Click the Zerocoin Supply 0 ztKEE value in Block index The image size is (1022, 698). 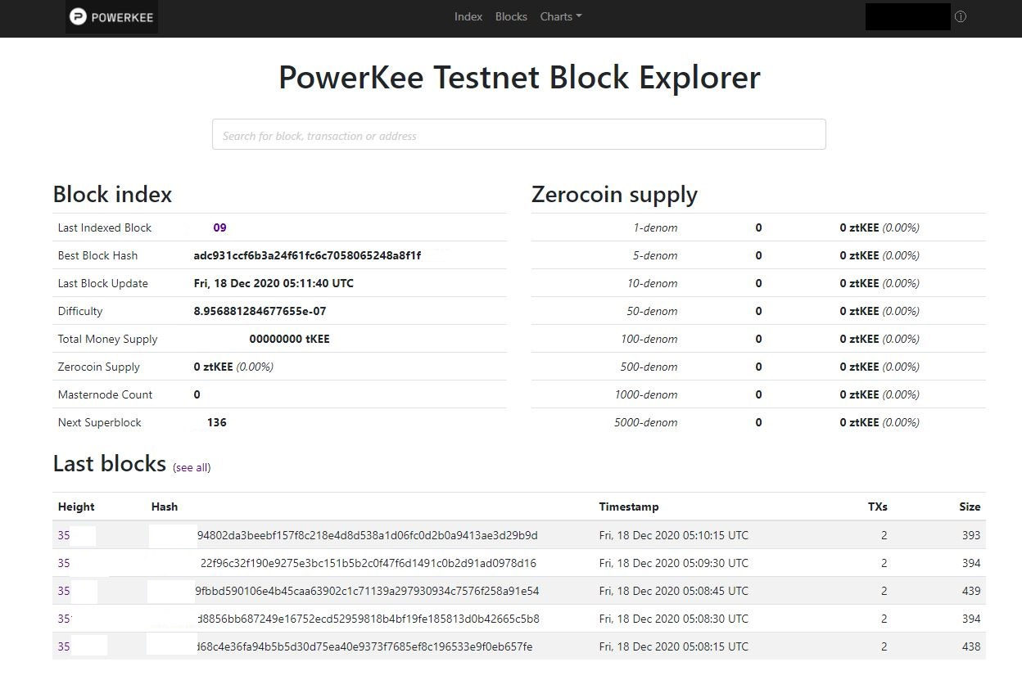(233, 367)
